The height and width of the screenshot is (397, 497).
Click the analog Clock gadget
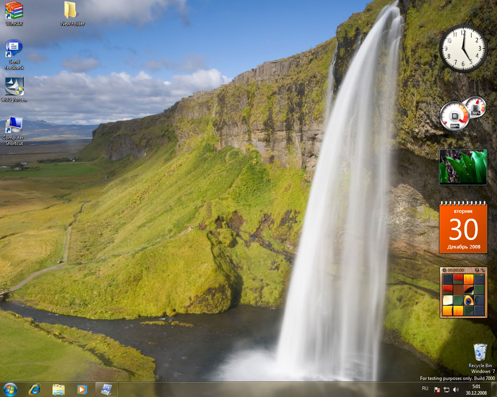coord(463,48)
